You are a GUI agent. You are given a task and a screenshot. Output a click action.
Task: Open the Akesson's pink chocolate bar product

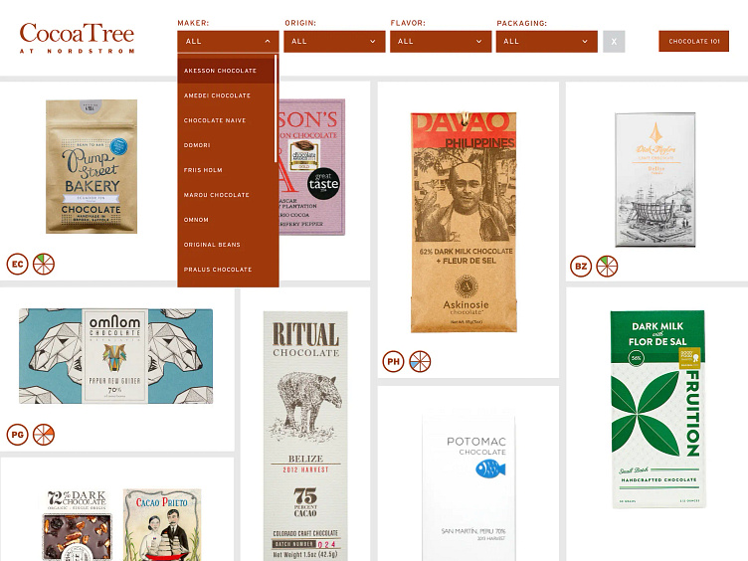tap(312, 166)
